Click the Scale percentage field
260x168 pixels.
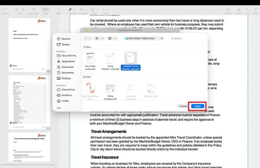pos(45,9)
